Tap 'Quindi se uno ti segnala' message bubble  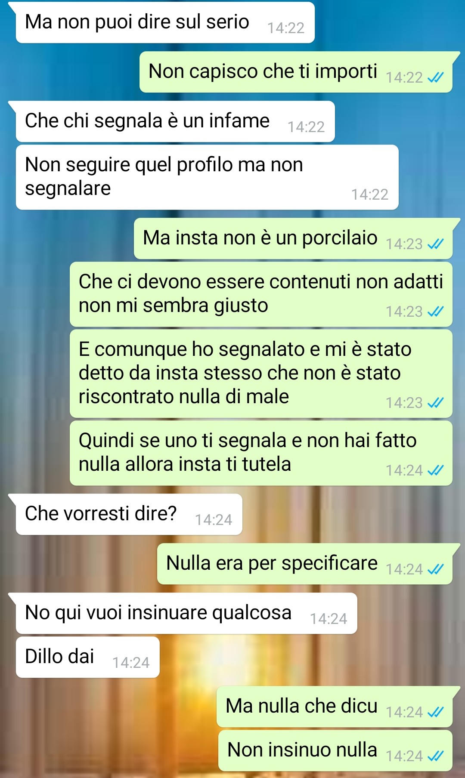tap(261, 453)
